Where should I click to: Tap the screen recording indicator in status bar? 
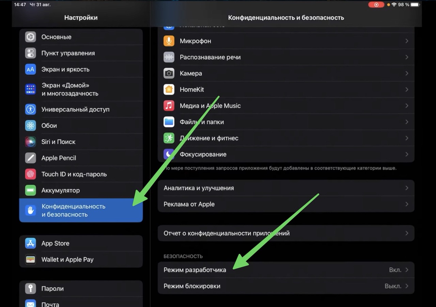376,5
